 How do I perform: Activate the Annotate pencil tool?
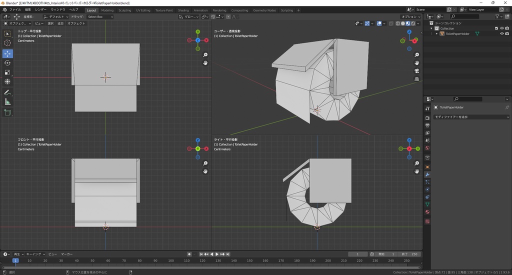[x=7, y=92]
